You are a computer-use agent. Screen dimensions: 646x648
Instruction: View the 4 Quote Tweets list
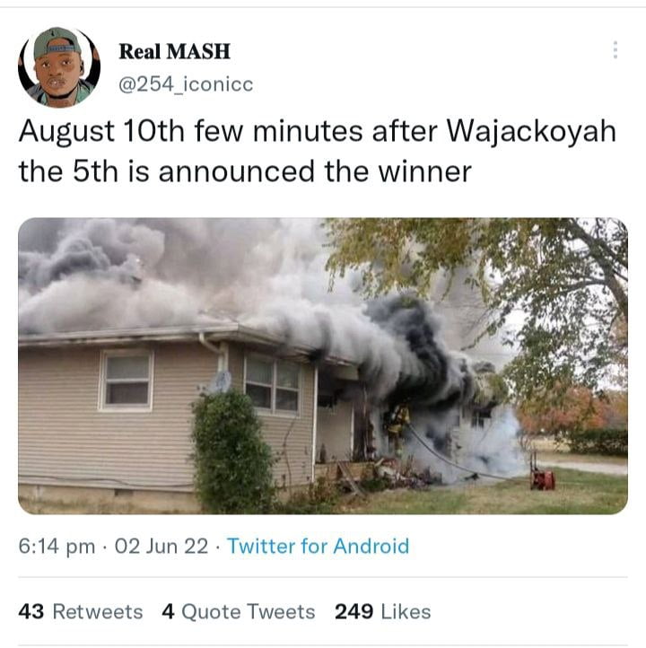(239, 611)
